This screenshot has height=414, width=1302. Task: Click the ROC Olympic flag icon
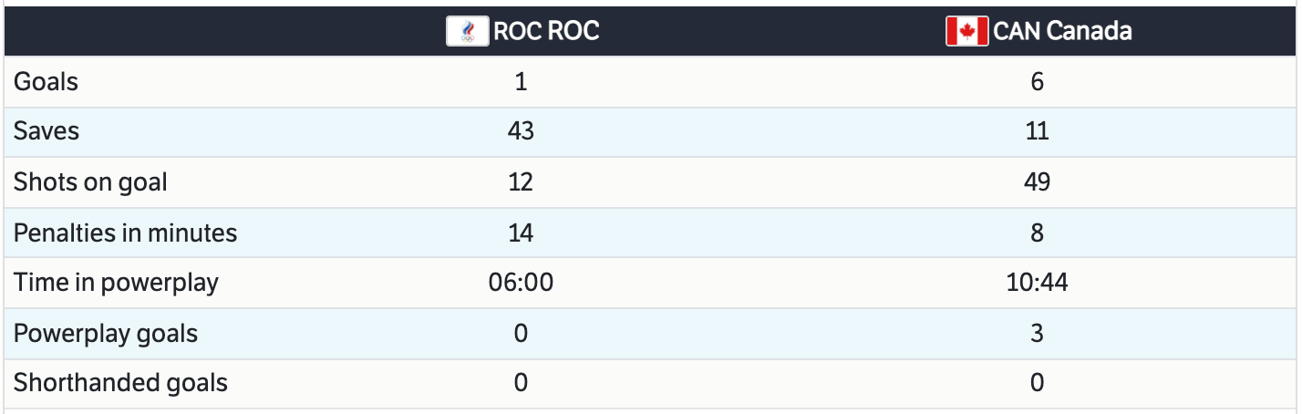[468, 32]
